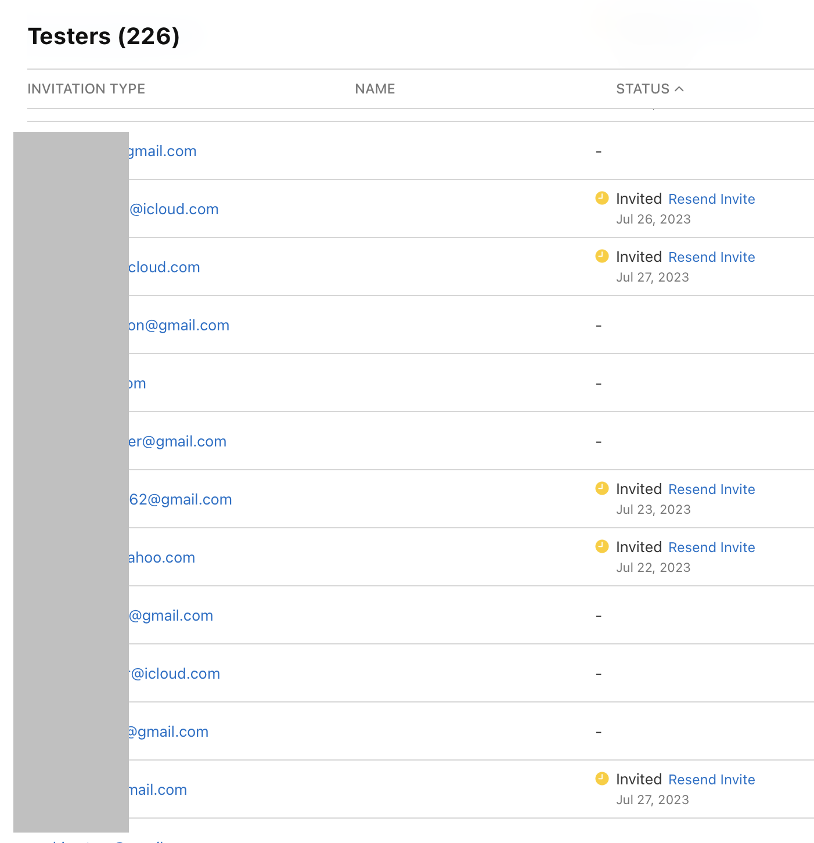Open the email link showing only "om"
This screenshot has height=843, width=814.
click(x=138, y=383)
